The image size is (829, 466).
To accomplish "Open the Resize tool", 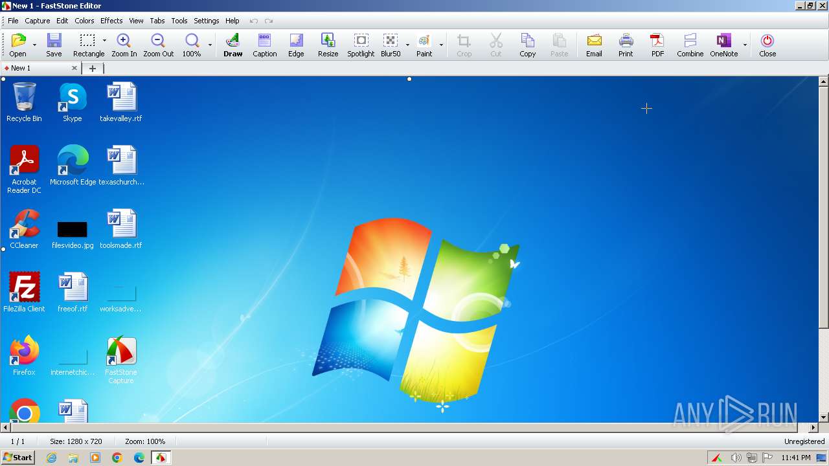I will (x=328, y=45).
